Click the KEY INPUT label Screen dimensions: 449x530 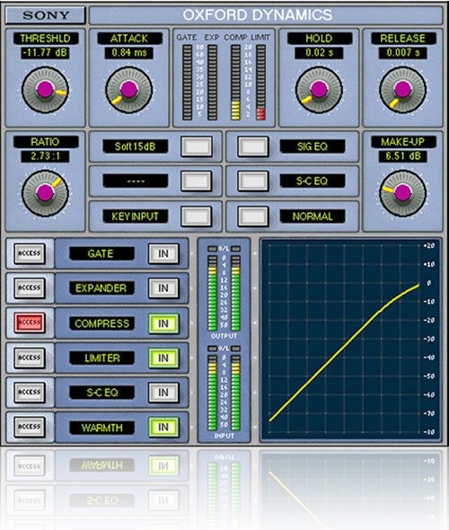(135, 216)
